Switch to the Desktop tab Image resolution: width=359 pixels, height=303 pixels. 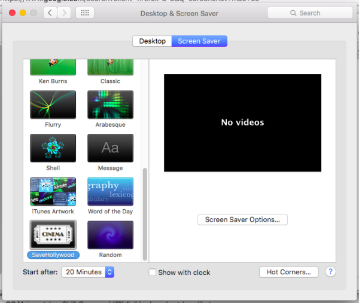(x=152, y=41)
